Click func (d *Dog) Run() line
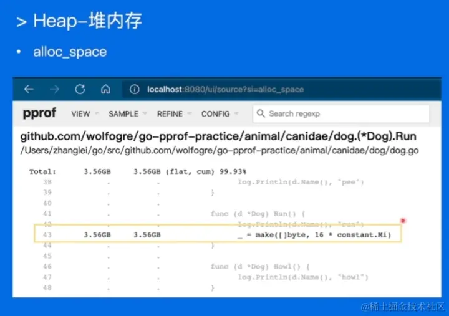Screen dimensions: 449x316 pos(258,214)
